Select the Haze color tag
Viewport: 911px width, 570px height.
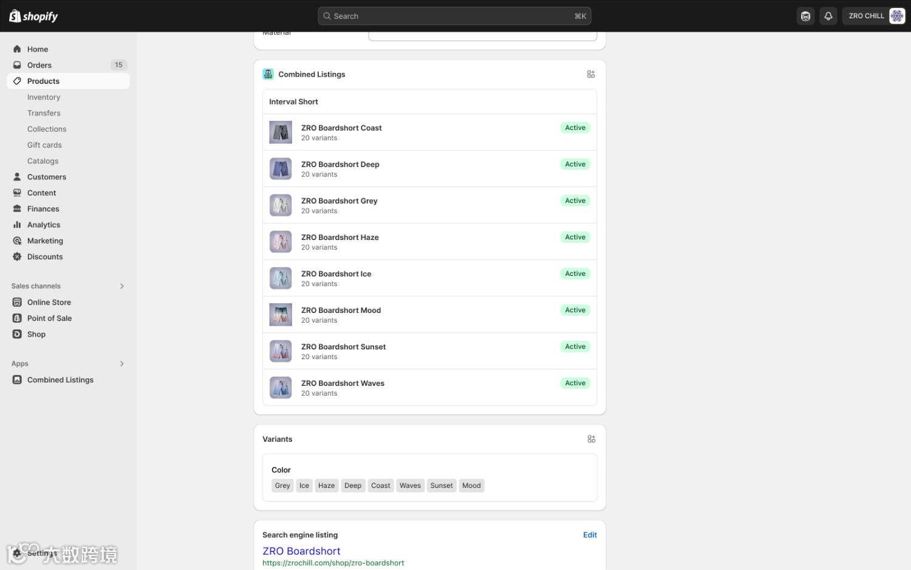[326, 486]
